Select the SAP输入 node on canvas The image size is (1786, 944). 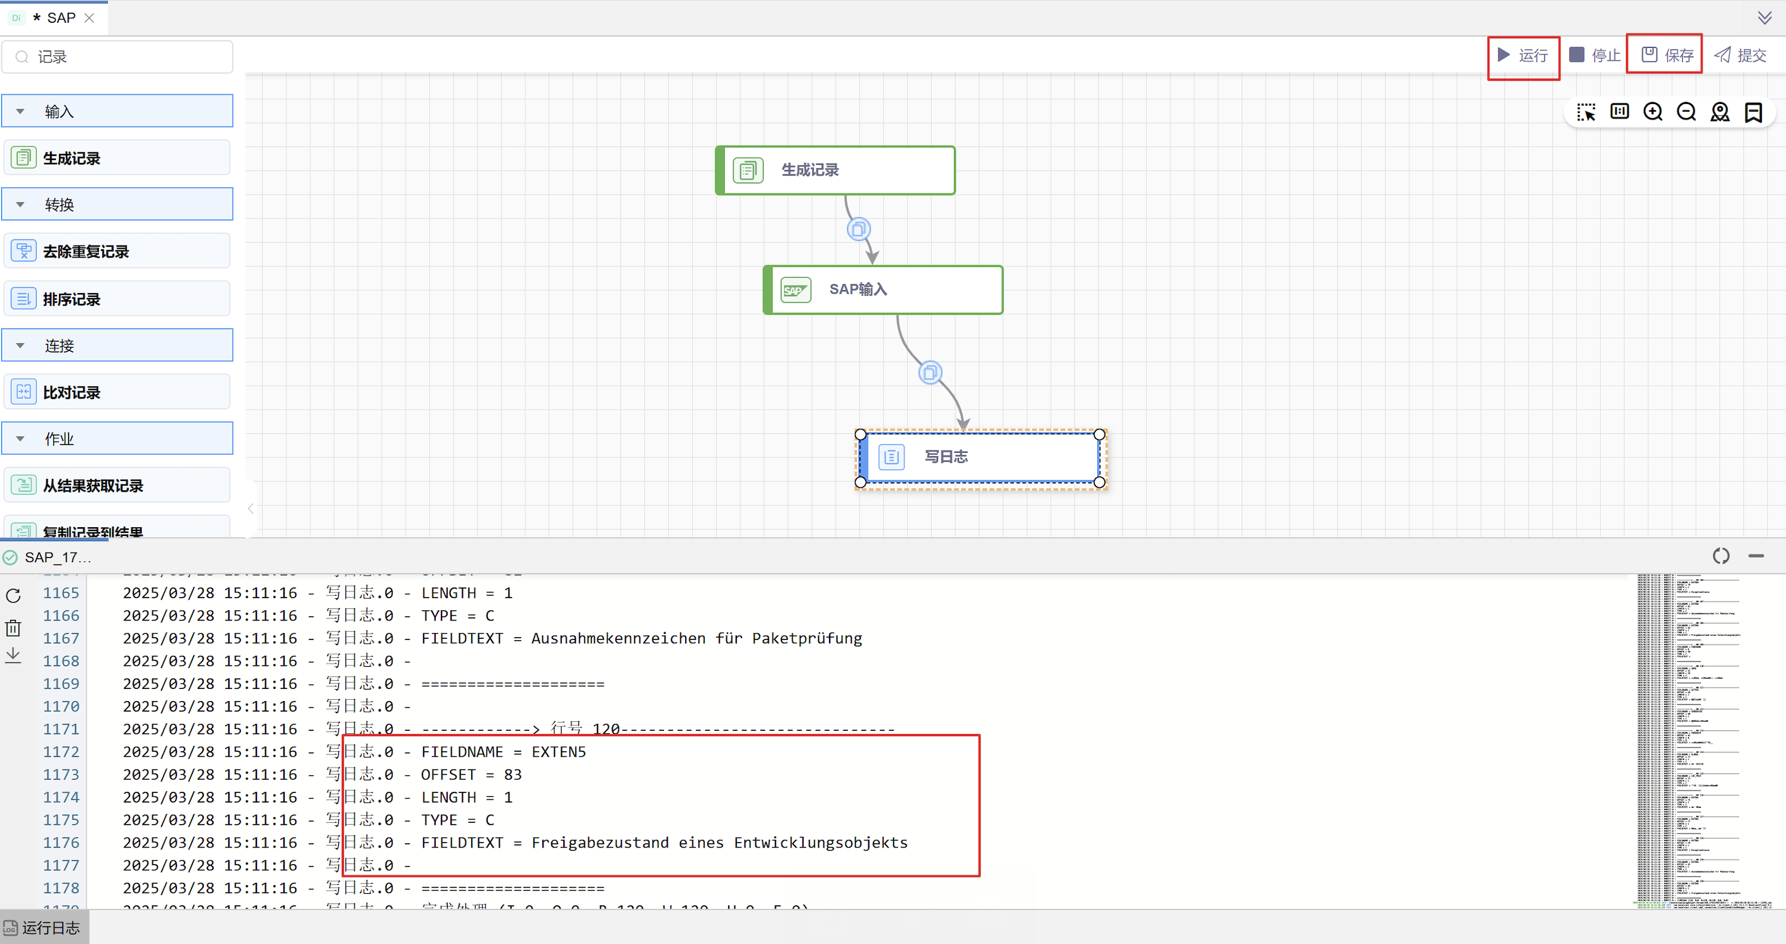(x=882, y=290)
